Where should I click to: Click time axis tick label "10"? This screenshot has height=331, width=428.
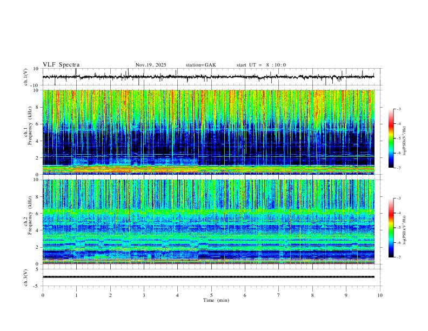pos(380,295)
